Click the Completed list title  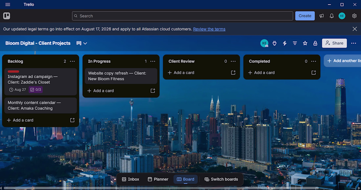259,61
